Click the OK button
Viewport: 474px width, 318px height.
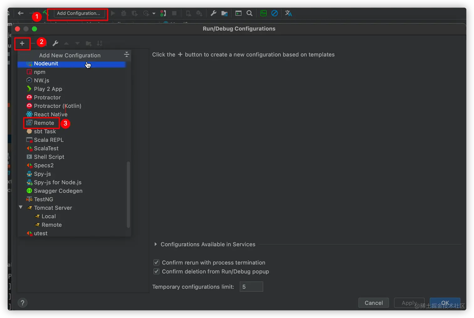tap(445, 303)
